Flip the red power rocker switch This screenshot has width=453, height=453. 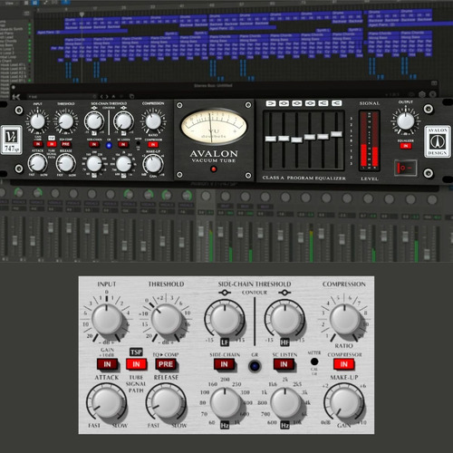(406, 168)
